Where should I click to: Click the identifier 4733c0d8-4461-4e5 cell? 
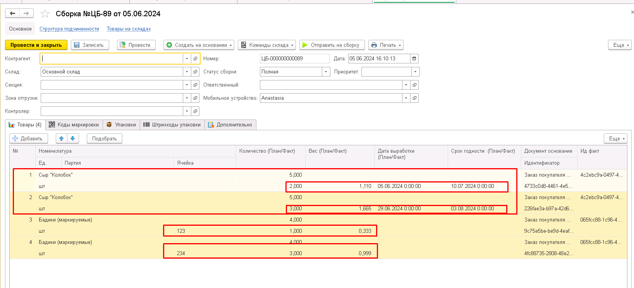pos(548,186)
